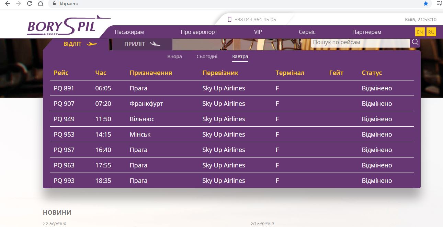Open the Пасажирам menu
The width and height of the screenshot is (443, 227).
point(129,32)
